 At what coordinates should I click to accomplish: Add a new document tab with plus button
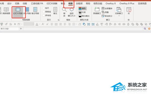21,29
